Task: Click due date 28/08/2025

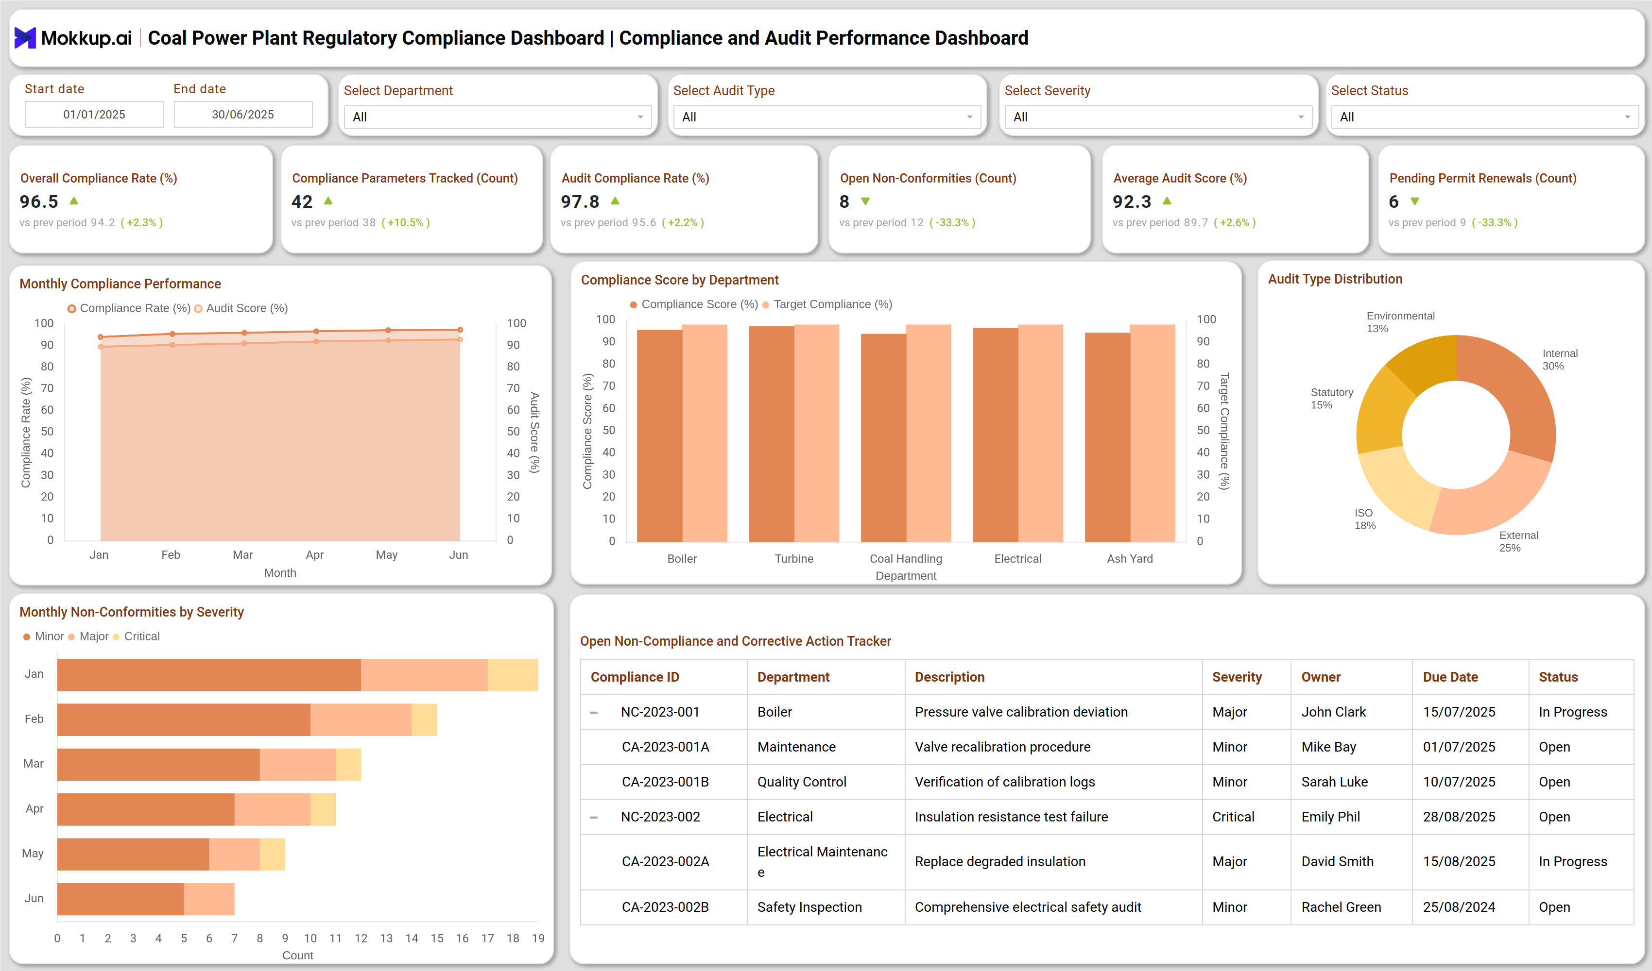Action: [1459, 817]
